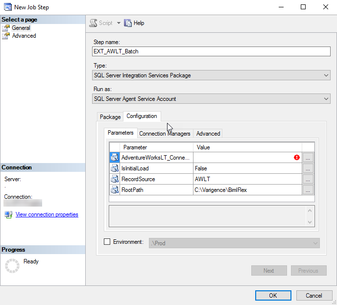Viewport: 337px width, 305px height.
Task: Click the Step name input field
Action: click(211, 51)
